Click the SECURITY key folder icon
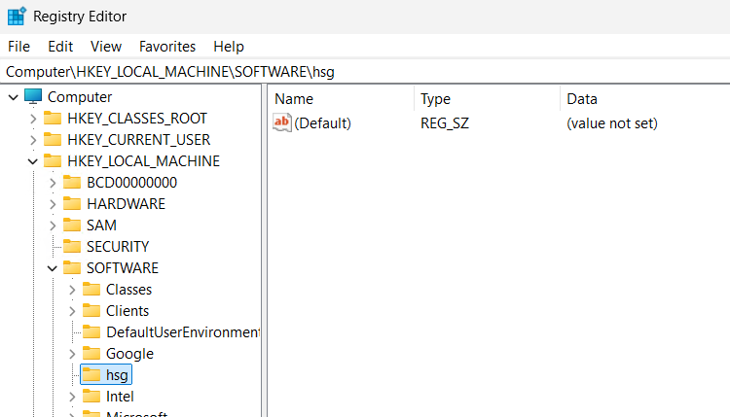Screen dimensions: 730x417 coord(72,247)
